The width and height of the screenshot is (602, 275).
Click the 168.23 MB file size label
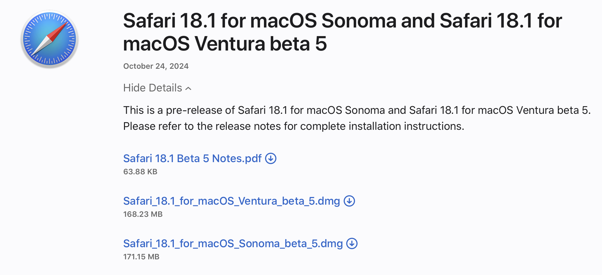[143, 214]
